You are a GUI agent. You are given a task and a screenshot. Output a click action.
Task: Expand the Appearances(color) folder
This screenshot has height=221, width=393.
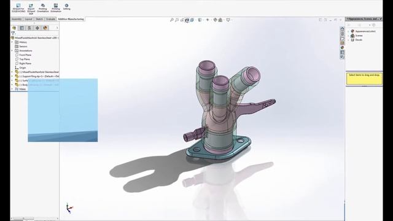click(x=348, y=31)
